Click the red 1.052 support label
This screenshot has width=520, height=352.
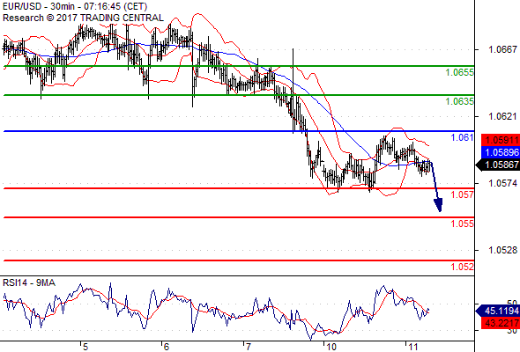(462, 267)
